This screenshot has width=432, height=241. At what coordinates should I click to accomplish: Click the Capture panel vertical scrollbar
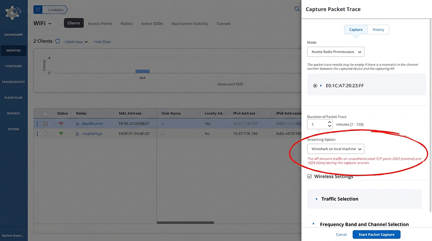[430, 116]
